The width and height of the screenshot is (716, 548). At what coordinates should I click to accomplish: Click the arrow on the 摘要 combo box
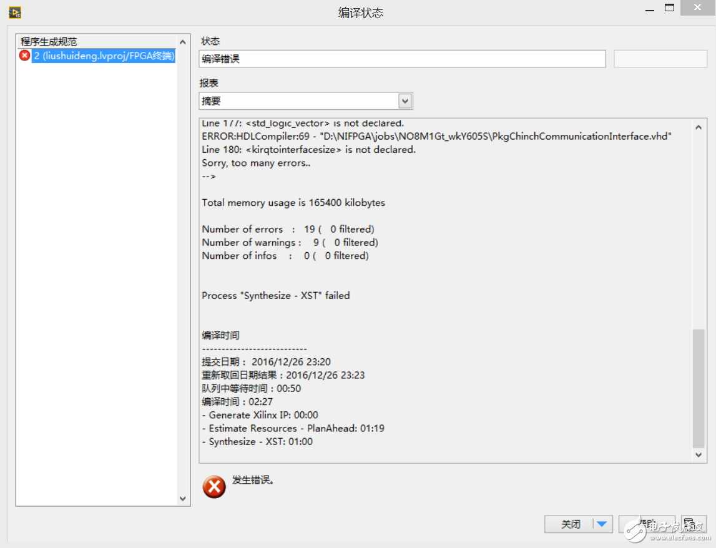(405, 101)
